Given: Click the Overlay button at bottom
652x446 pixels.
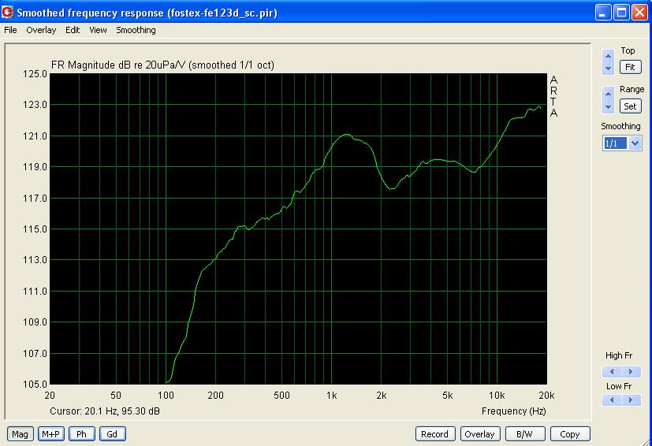Looking at the screenshot, I should click(479, 434).
